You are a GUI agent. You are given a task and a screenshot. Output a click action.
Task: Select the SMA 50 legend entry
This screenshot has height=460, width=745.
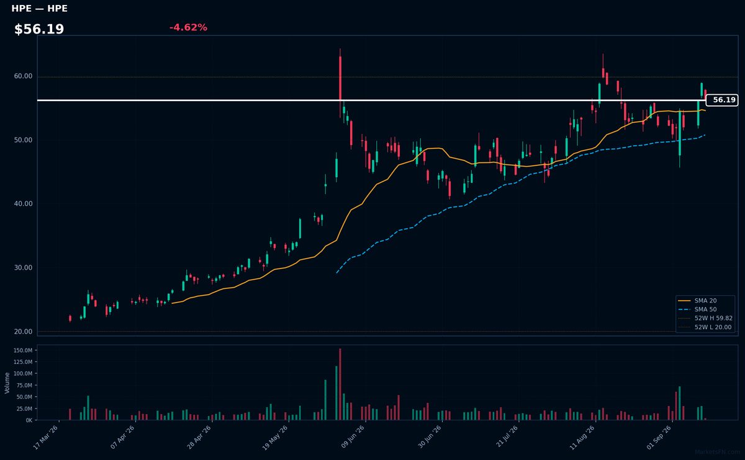(x=705, y=309)
